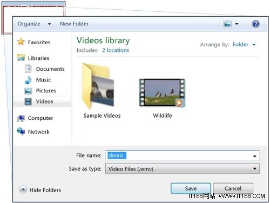This screenshot has height=203, width=270.
Task: Select the Wildlife video thumbnail
Action: coord(162,93)
